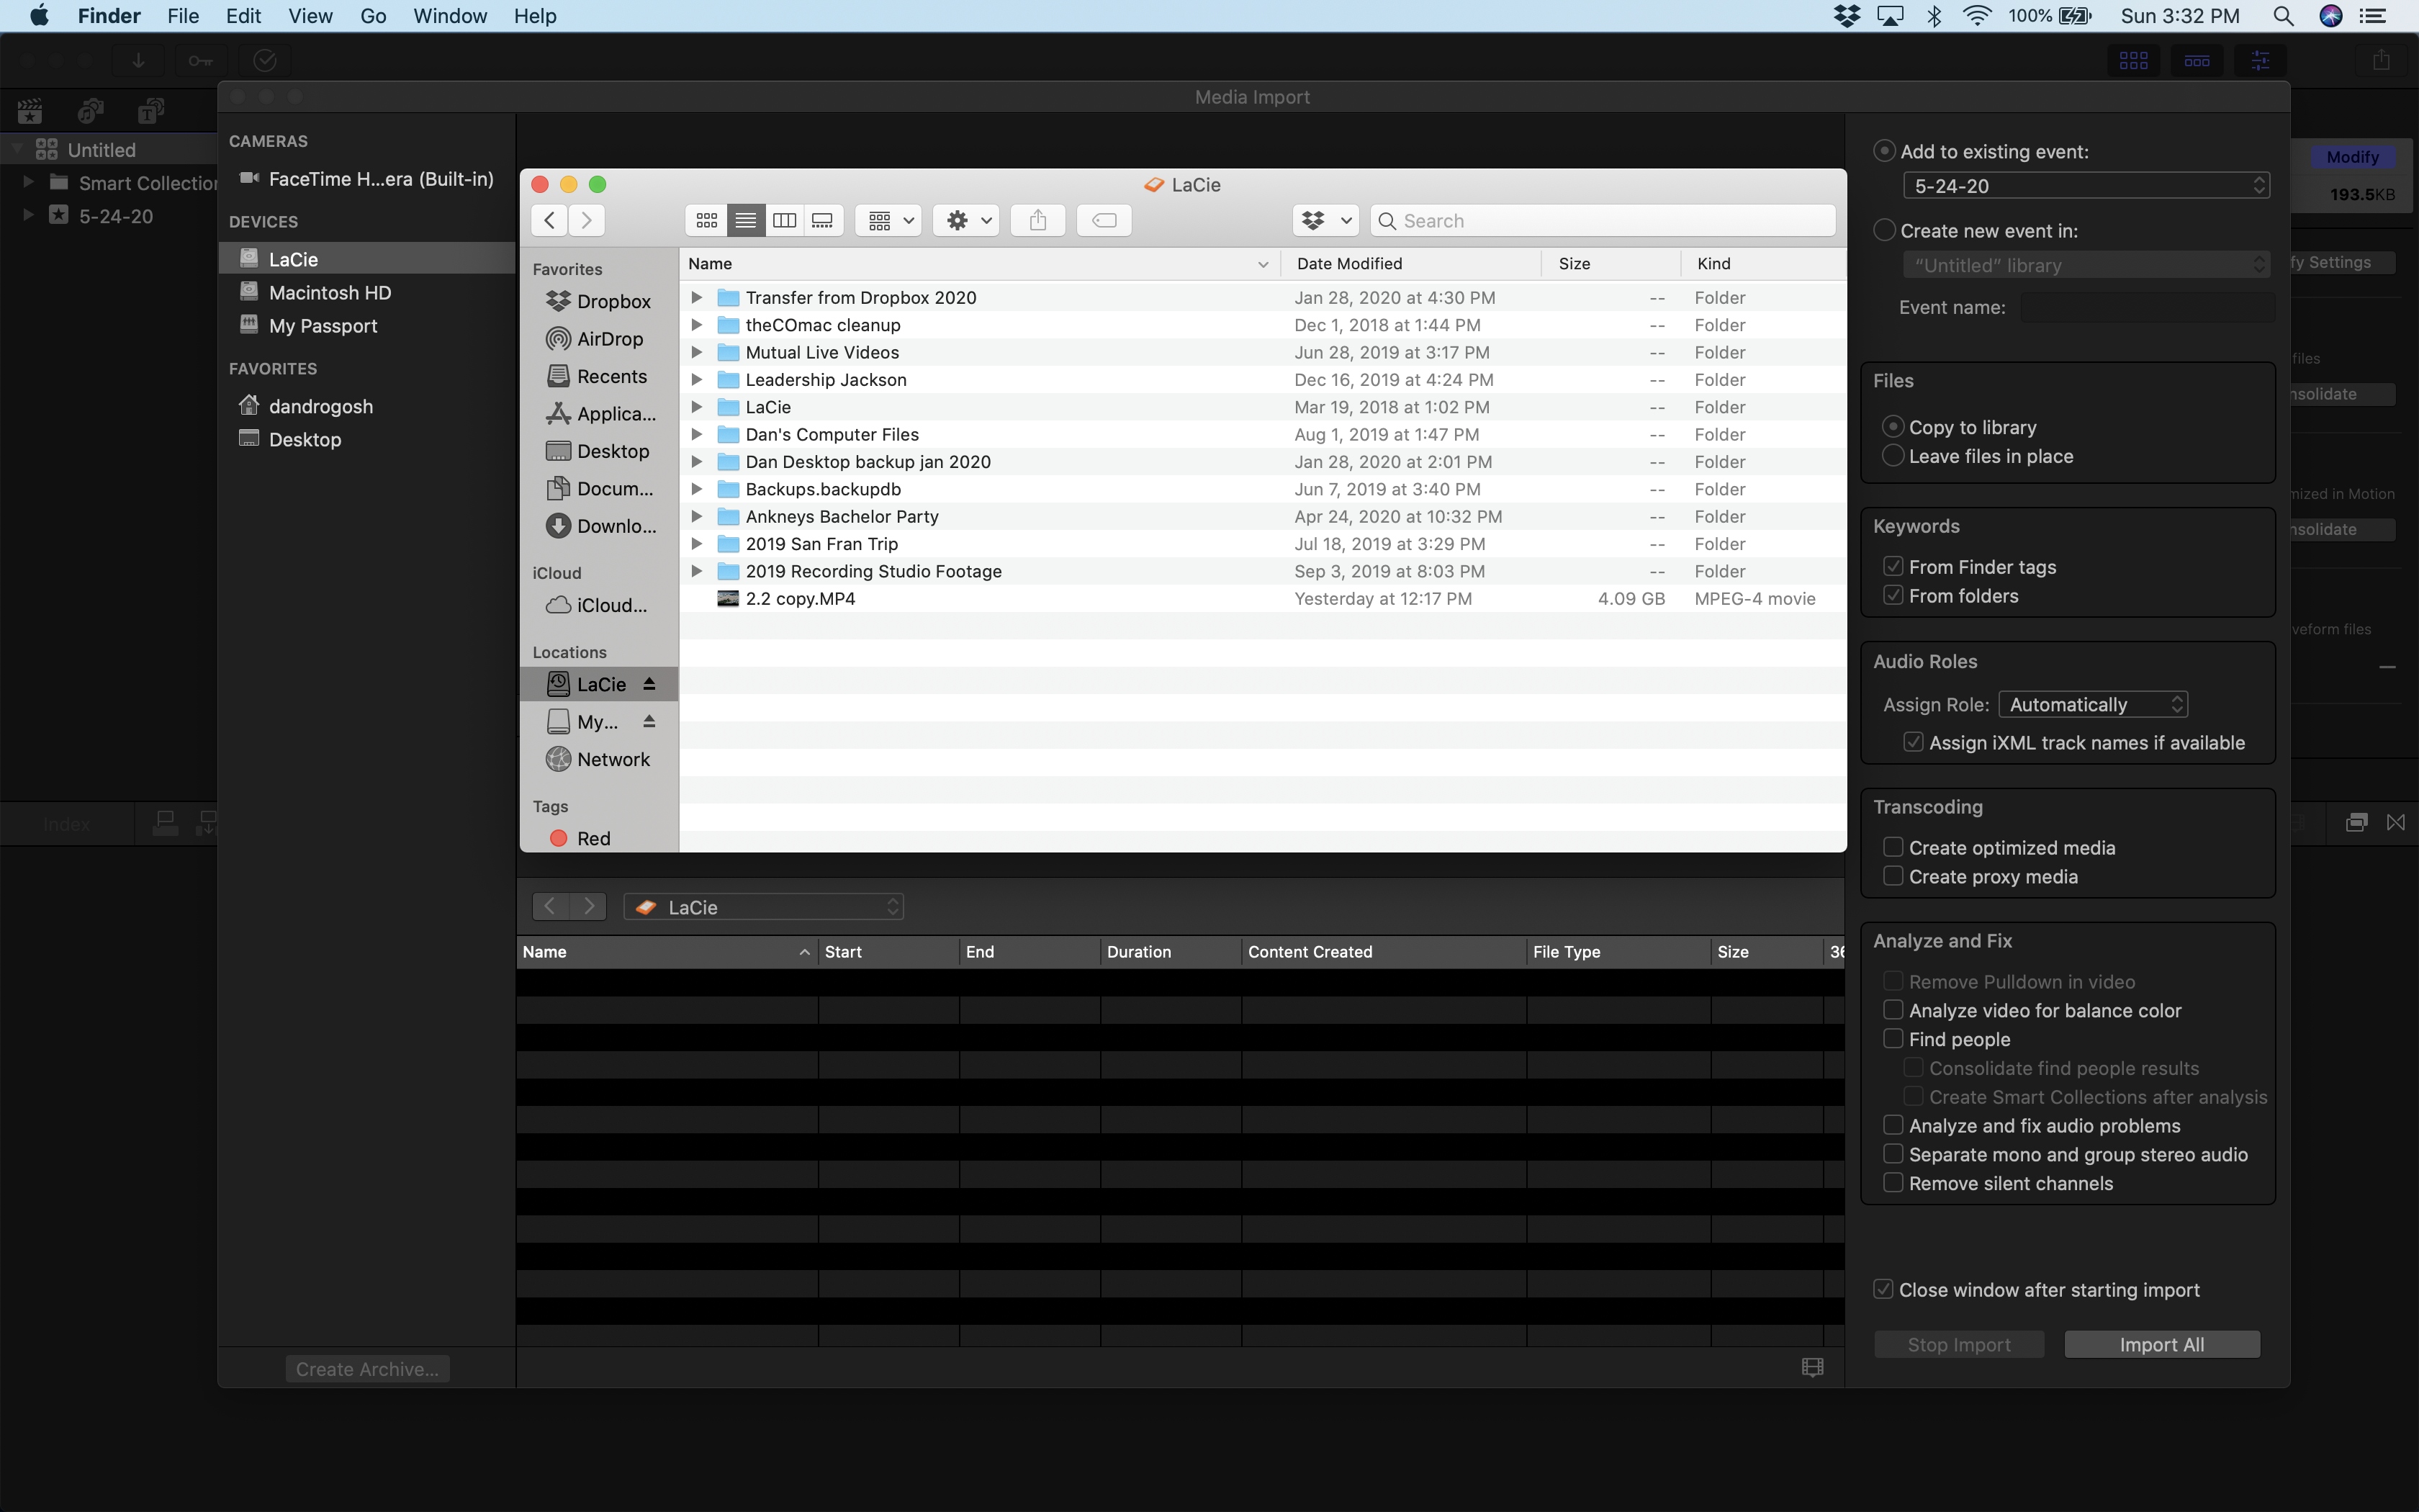
Task: Uncheck Close window after starting import
Action: click(x=1883, y=1289)
